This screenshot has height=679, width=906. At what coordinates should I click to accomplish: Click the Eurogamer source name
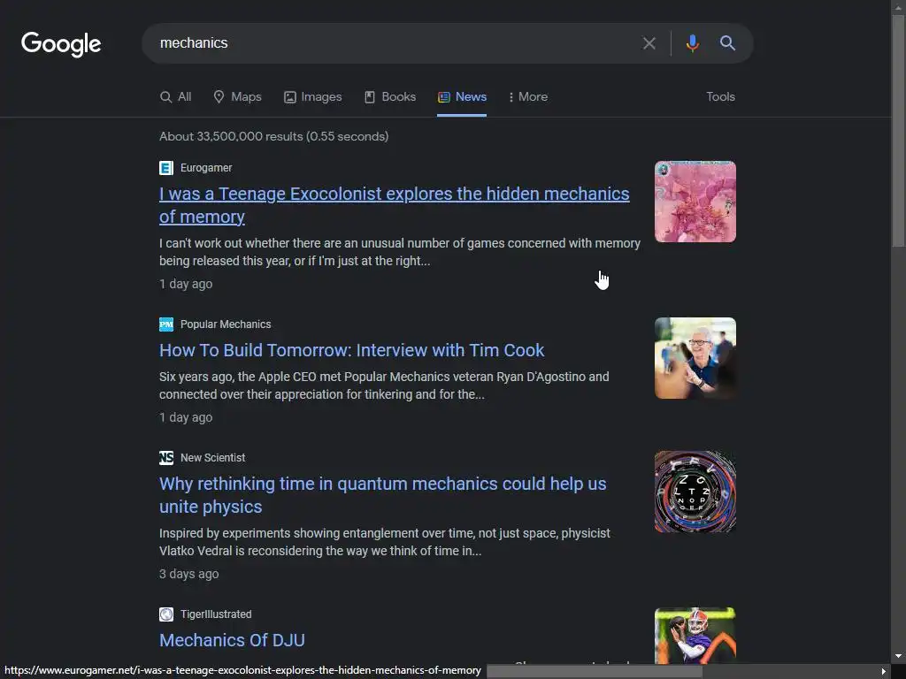click(206, 168)
